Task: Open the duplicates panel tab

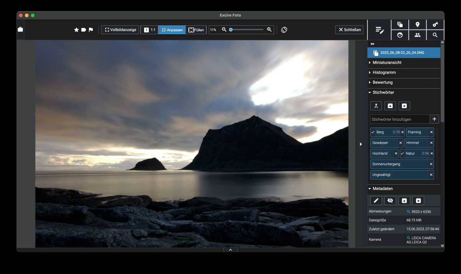Action: (400, 25)
